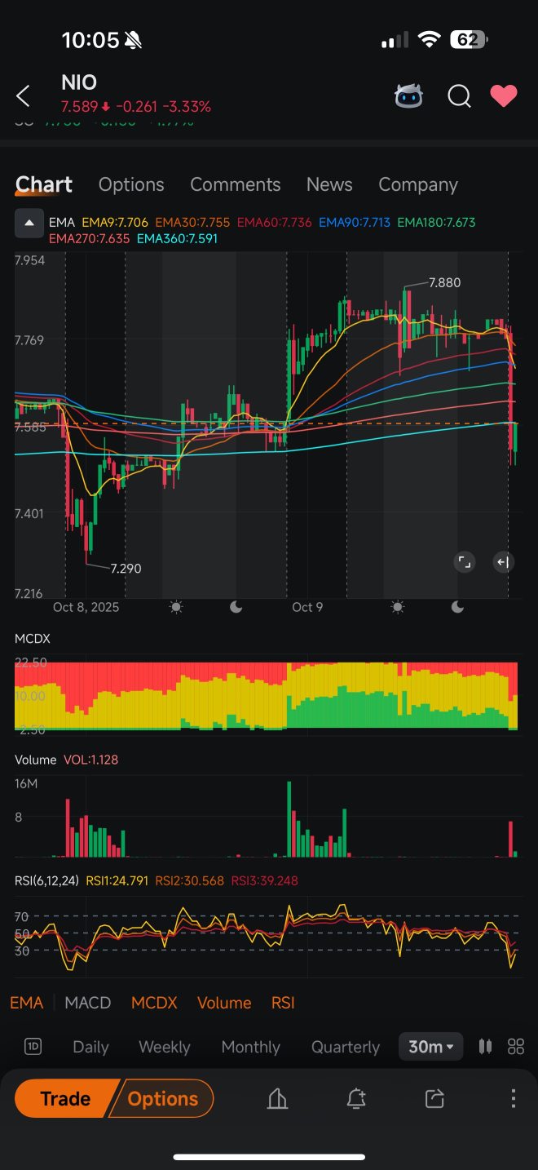The width and height of the screenshot is (538, 1170).
Task: Click the RSI3:39.248 value
Action: point(265,880)
